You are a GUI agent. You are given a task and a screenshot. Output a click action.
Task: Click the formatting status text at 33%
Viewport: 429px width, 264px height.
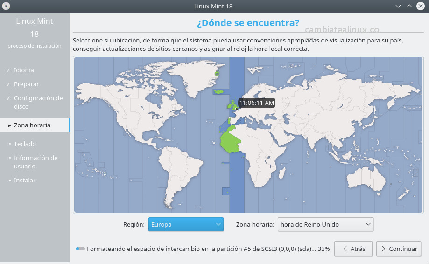click(208, 249)
